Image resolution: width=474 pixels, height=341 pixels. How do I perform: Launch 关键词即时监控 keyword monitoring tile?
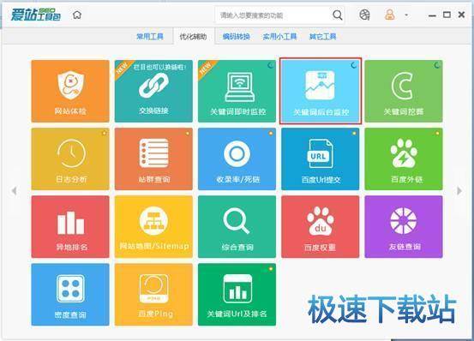coord(237,91)
